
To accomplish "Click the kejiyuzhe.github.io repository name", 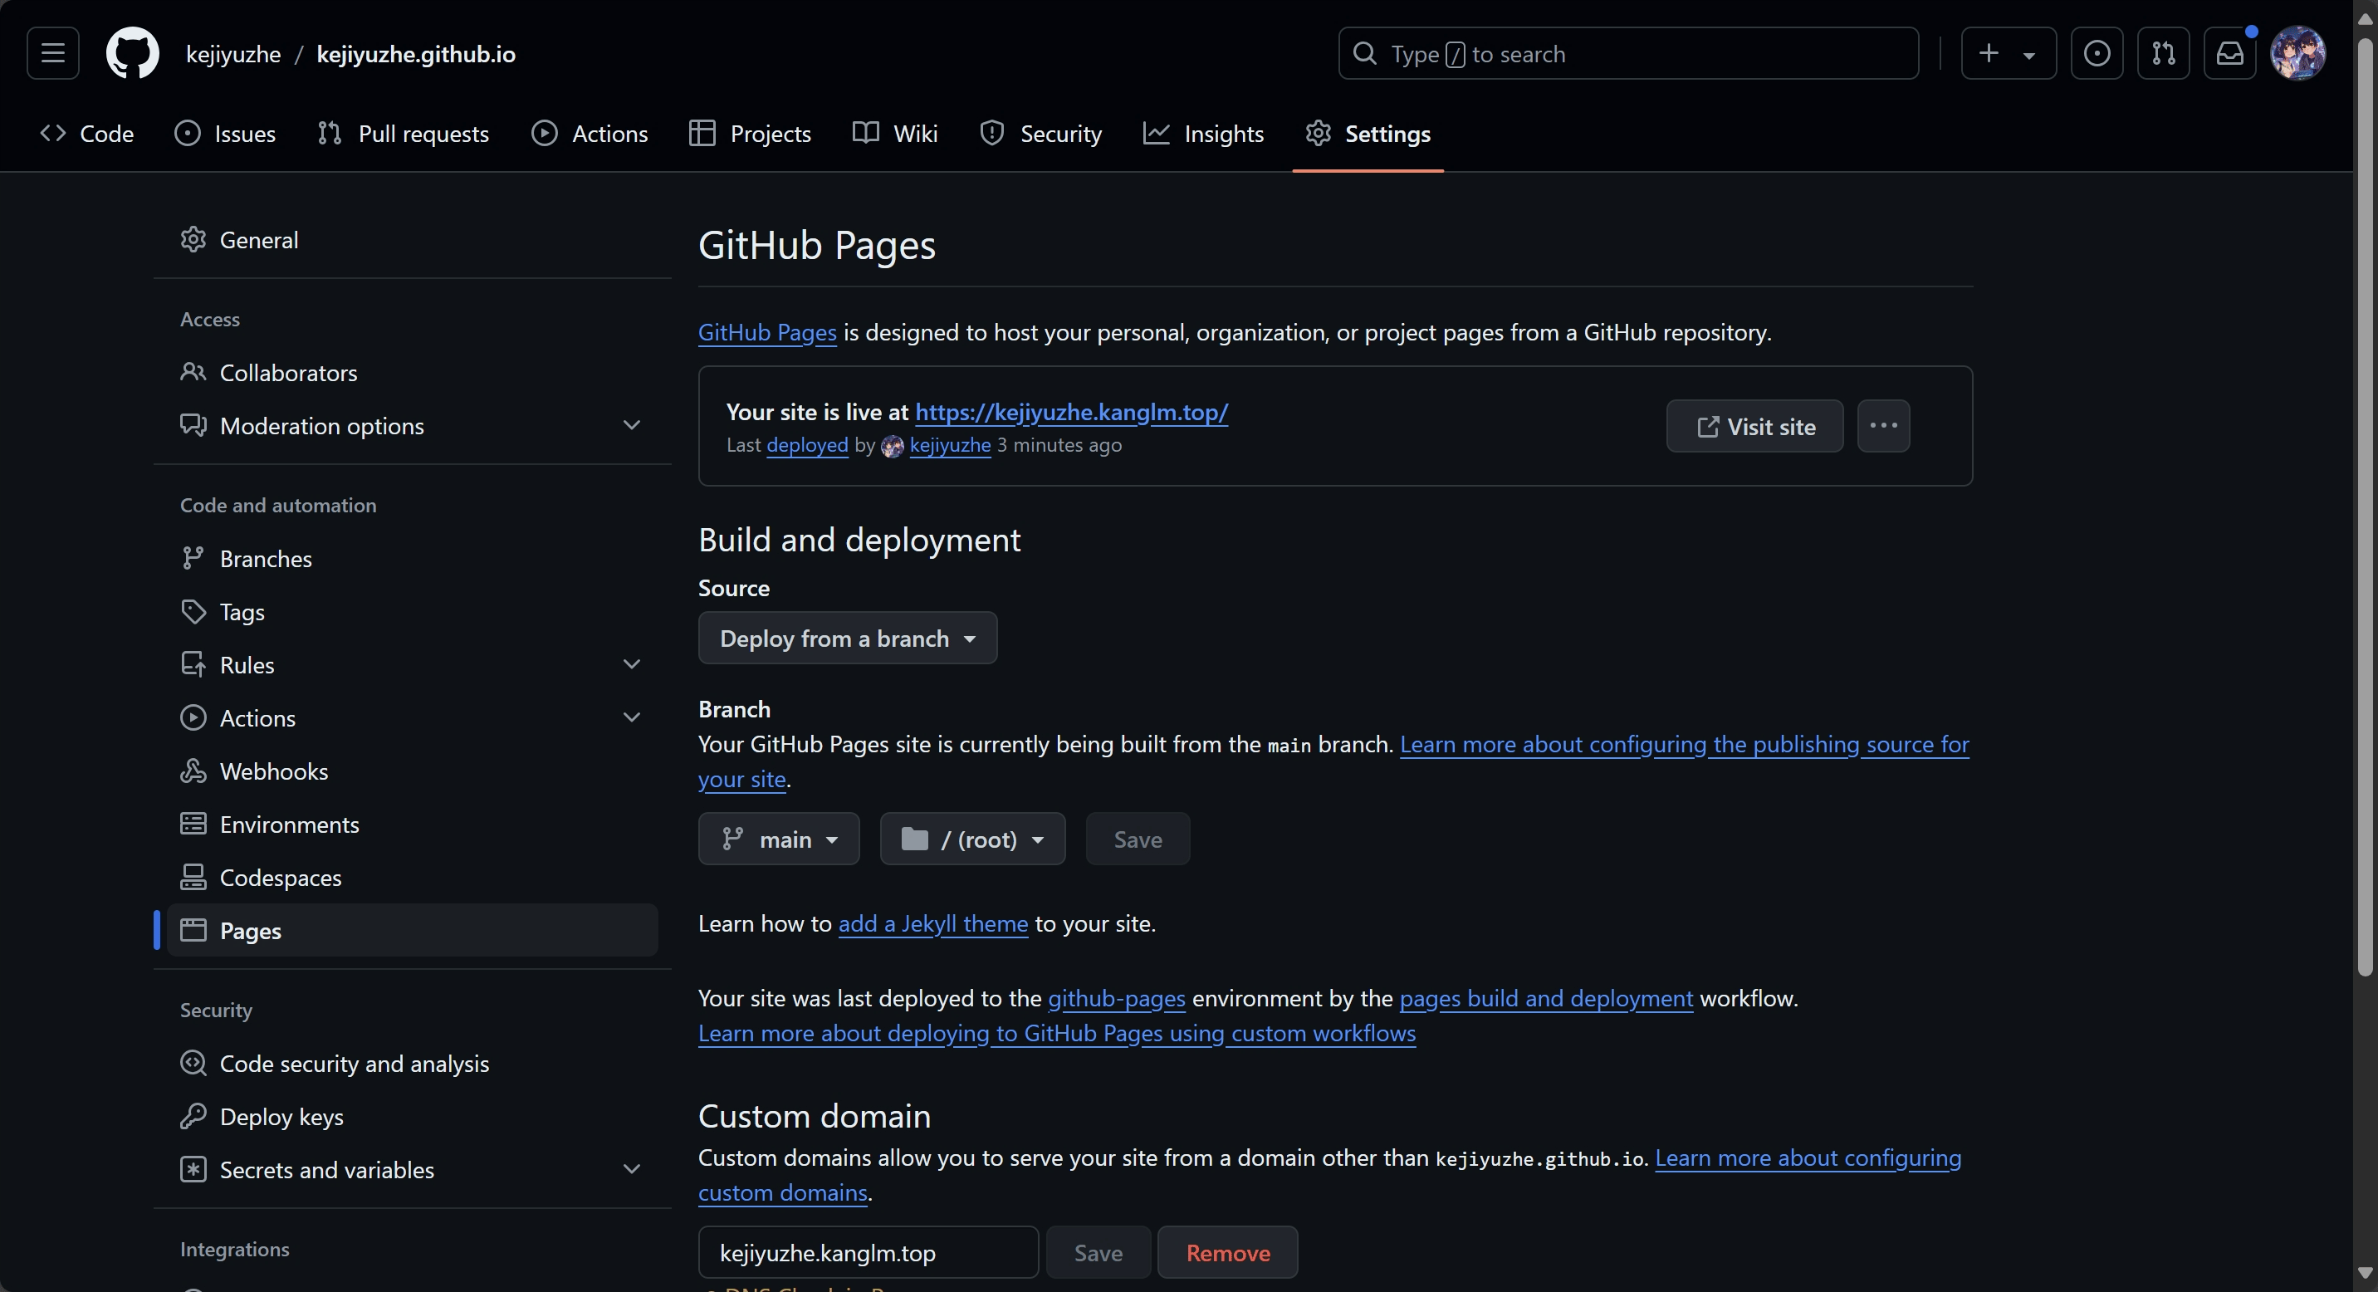I will pyautogui.click(x=416, y=55).
